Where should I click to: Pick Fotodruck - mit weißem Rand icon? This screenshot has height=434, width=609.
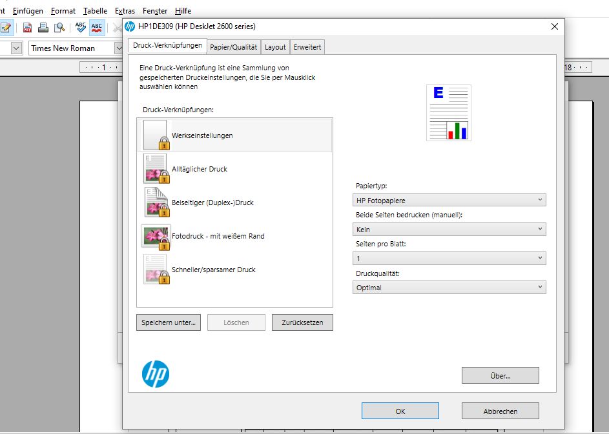coord(156,237)
